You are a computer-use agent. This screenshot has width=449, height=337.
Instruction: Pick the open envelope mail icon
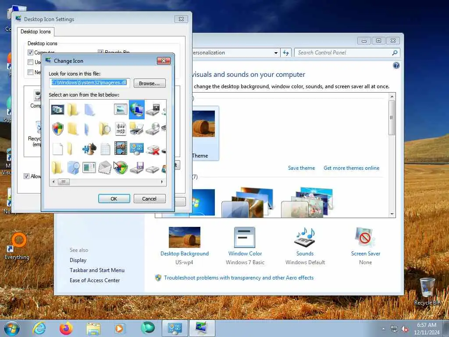105,168
